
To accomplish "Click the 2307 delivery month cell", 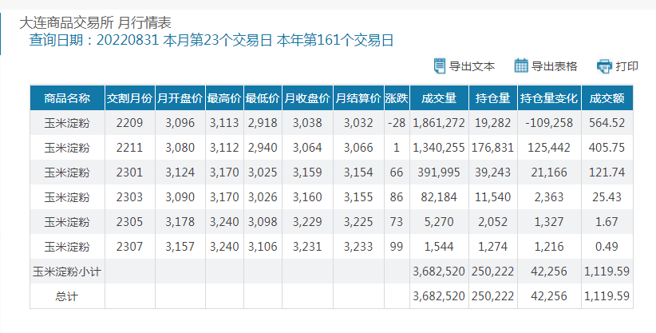I will pyautogui.click(x=129, y=247).
